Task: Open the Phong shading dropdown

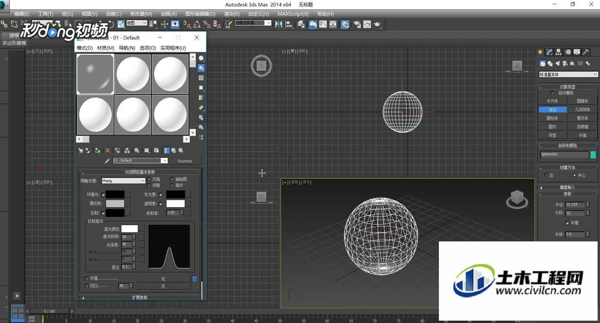Action: click(123, 181)
